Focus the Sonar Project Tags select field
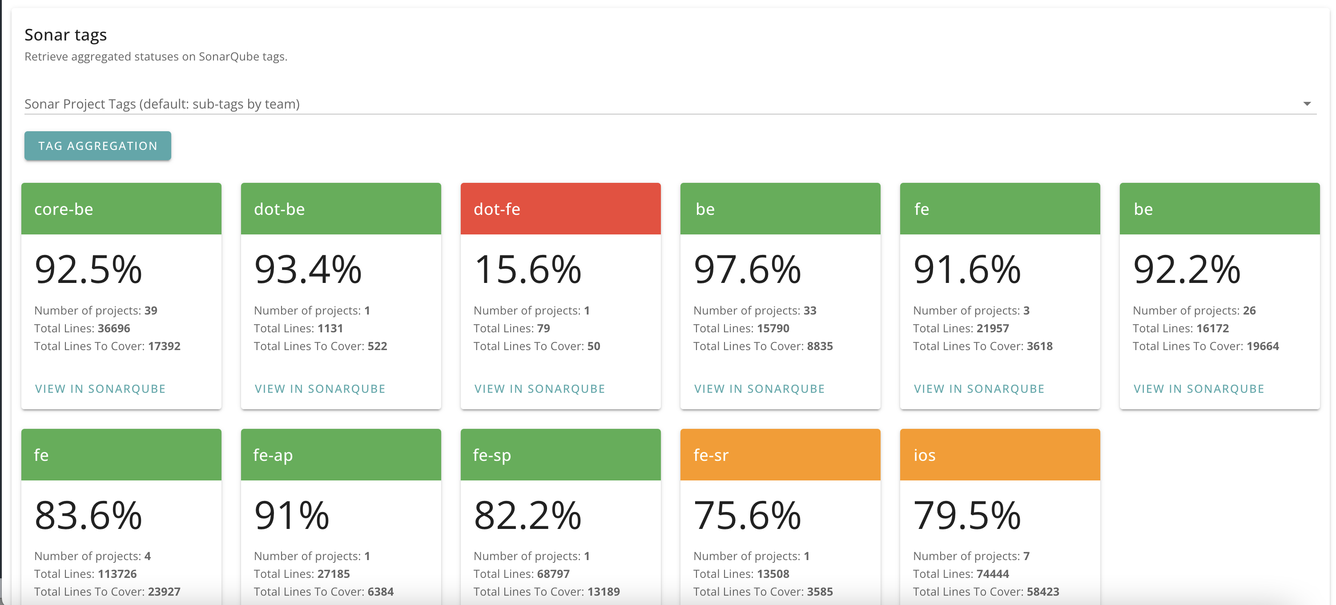Viewport: 1336px width, 605px height. coord(670,104)
